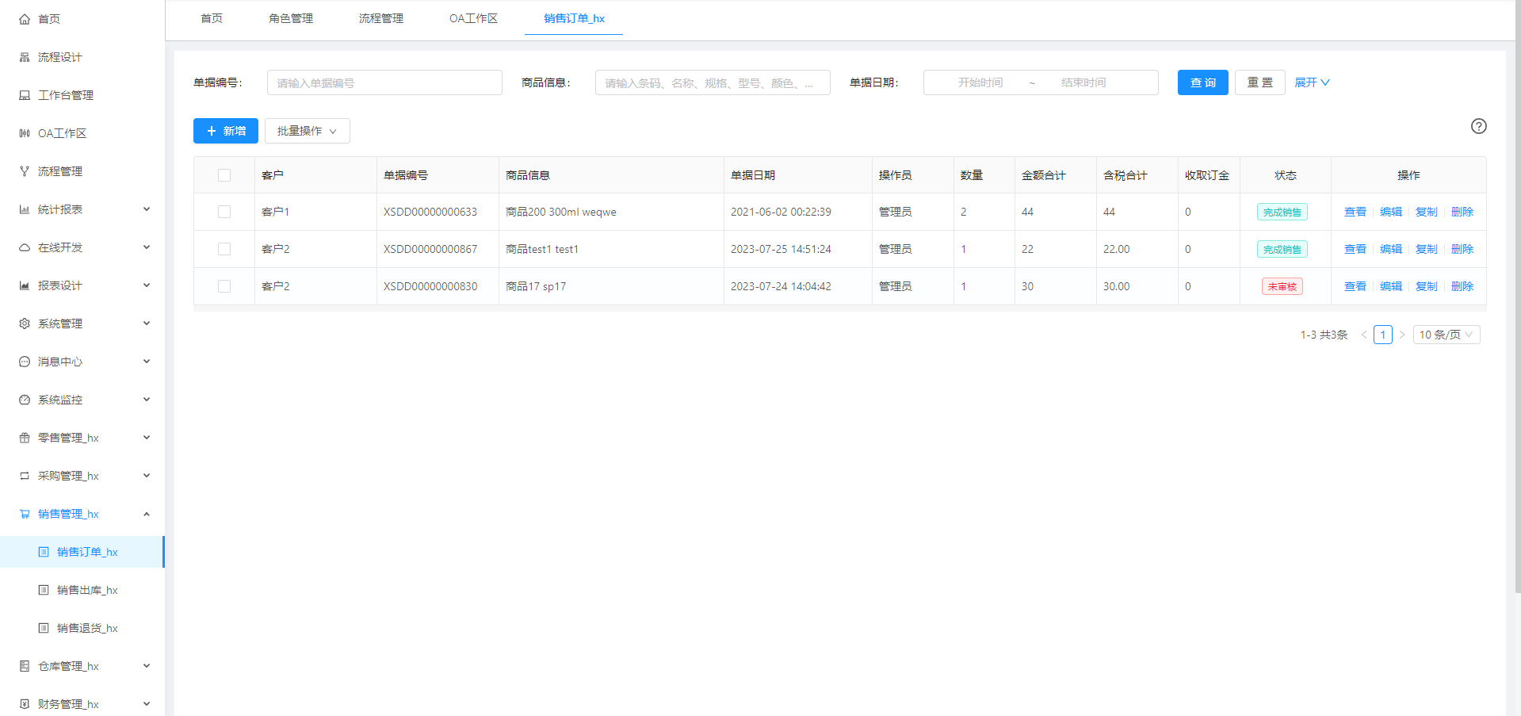Image resolution: width=1521 pixels, height=716 pixels.
Task: Go to previous page arrow in pagination
Action: [x=1364, y=335]
